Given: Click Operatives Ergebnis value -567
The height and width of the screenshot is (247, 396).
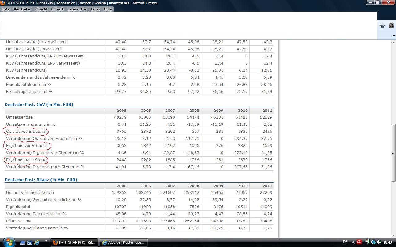Looking at the screenshot, I should 194,131.
